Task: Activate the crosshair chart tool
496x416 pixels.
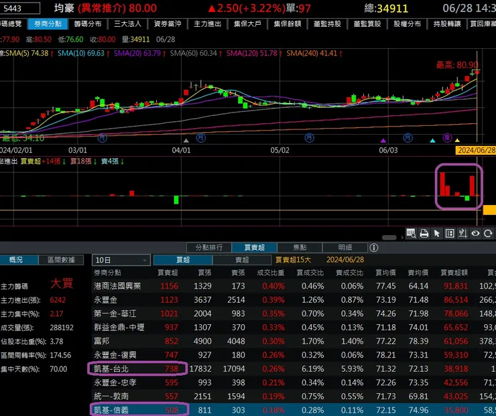Action: pos(462,234)
